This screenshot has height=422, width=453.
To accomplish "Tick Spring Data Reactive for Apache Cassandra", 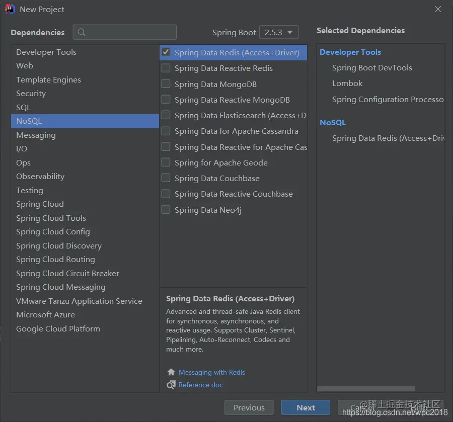I will click(166, 147).
